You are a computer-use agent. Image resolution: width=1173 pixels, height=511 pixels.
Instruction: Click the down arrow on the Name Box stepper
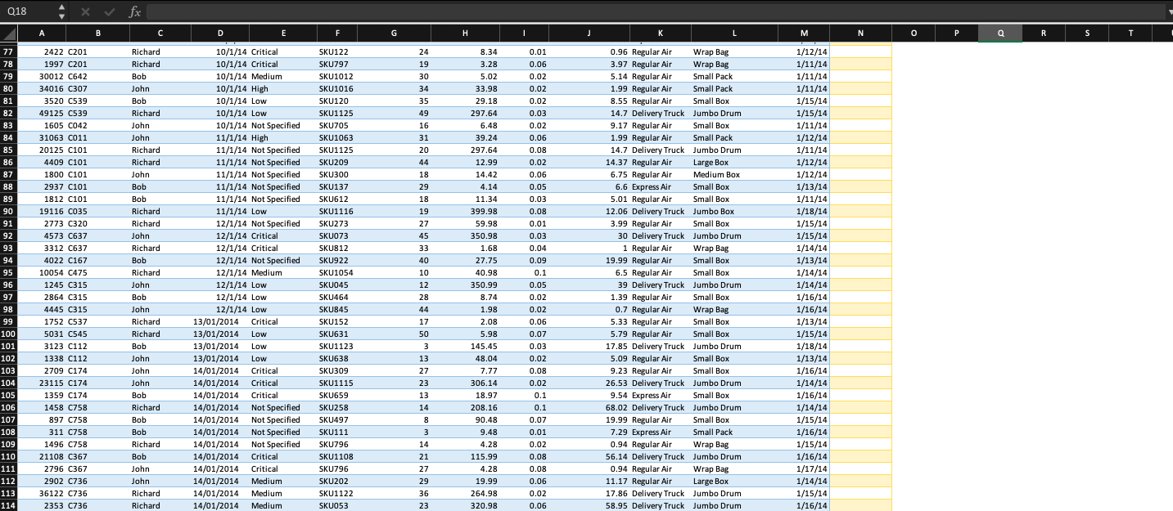[x=61, y=16]
